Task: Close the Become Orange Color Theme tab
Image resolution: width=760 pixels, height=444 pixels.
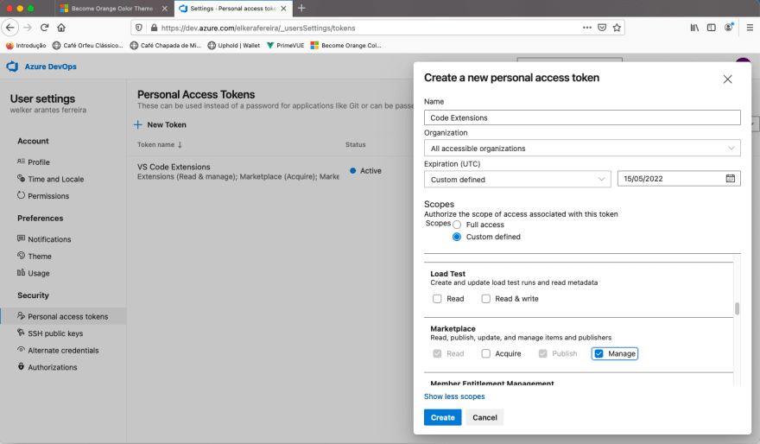Action: (x=164, y=9)
